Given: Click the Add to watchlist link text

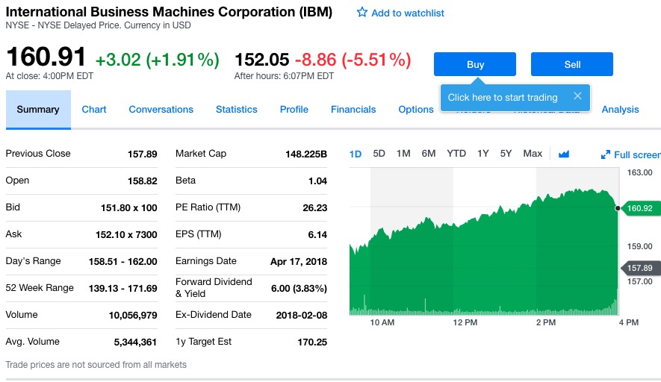Looking at the screenshot, I should (x=408, y=13).
